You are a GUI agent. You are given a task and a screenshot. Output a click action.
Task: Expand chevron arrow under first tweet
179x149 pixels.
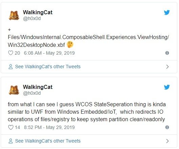[x=167, y=67]
